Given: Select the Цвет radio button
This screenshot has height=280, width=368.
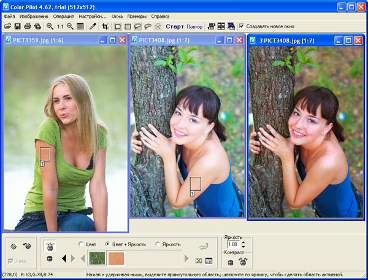Looking at the screenshot, I should pos(80,244).
